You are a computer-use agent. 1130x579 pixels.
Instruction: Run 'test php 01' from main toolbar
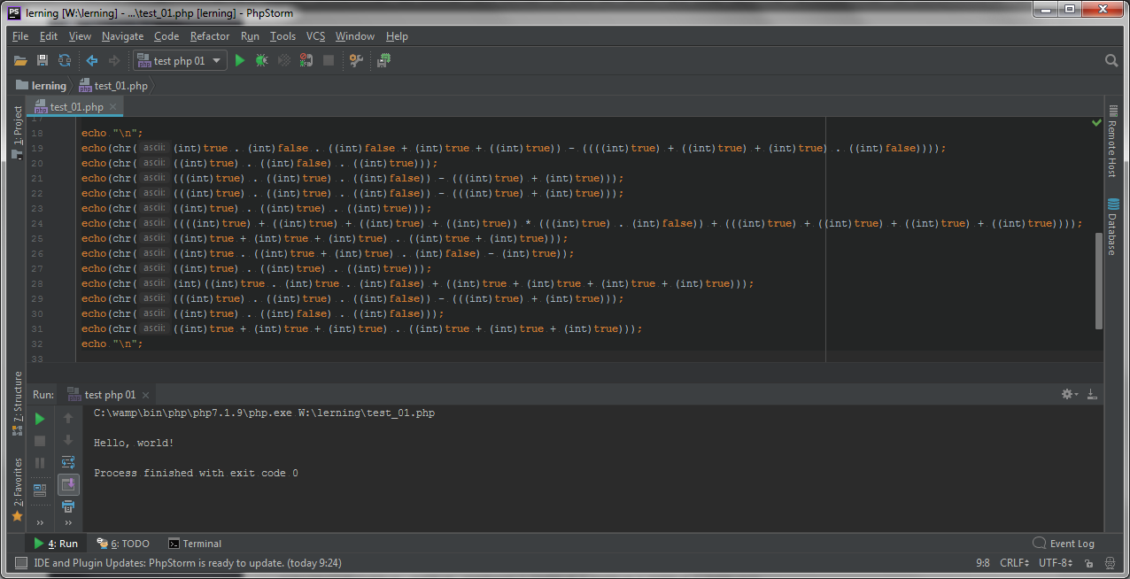click(x=239, y=61)
